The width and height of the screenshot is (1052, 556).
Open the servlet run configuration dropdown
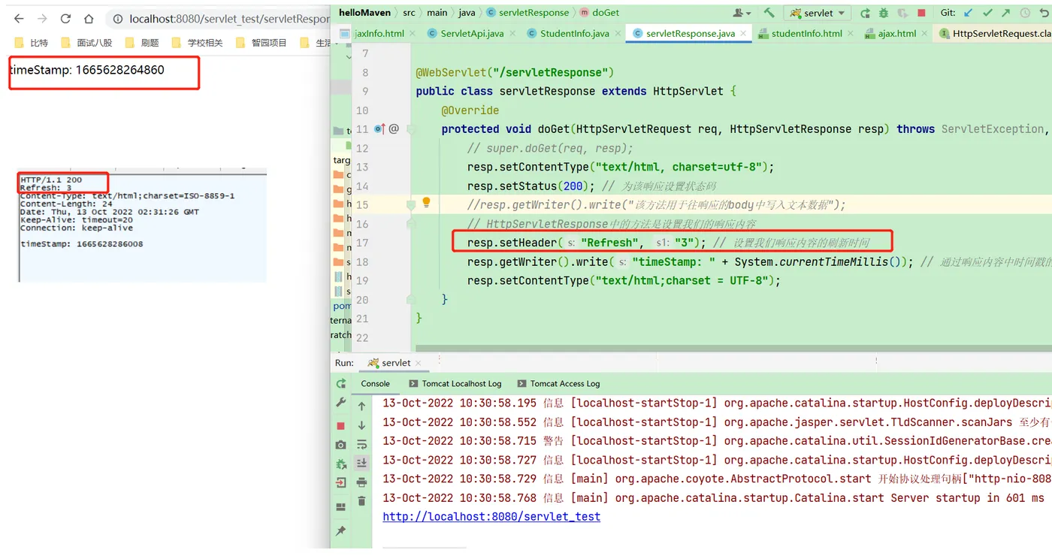coord(817,13)
